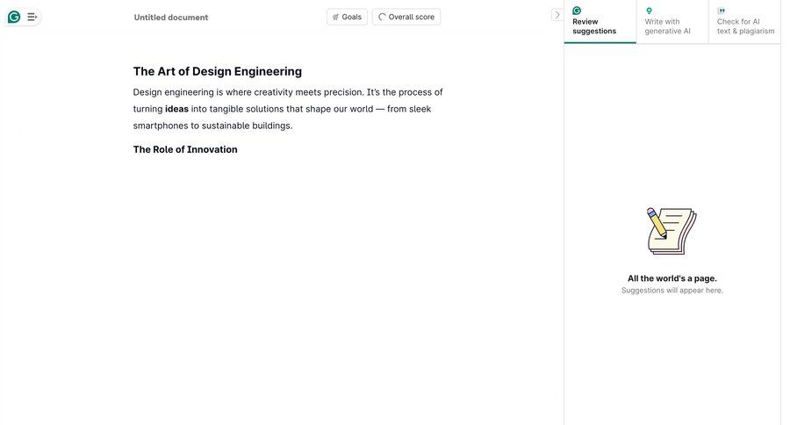This screenshot has height=425, width=790.
Task: Click the word precision in first line
Action: tap(342, 92)
